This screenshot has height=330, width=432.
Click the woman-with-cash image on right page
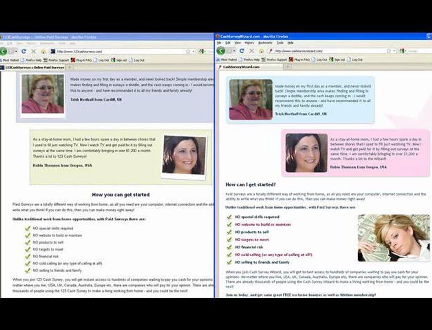(x=393, y=238)
